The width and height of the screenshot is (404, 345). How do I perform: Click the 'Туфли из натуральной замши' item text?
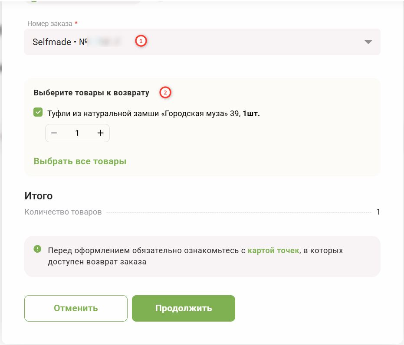[x=154, y=114]
